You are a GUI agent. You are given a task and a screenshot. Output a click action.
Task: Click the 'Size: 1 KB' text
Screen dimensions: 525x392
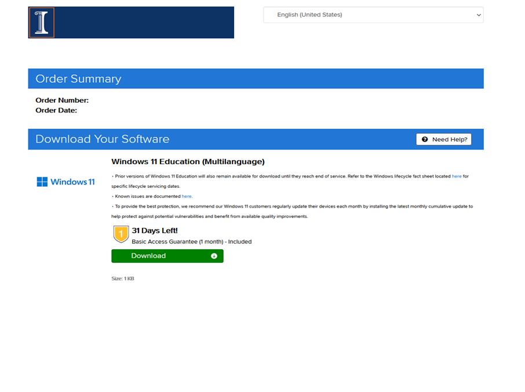coord(122,278)
